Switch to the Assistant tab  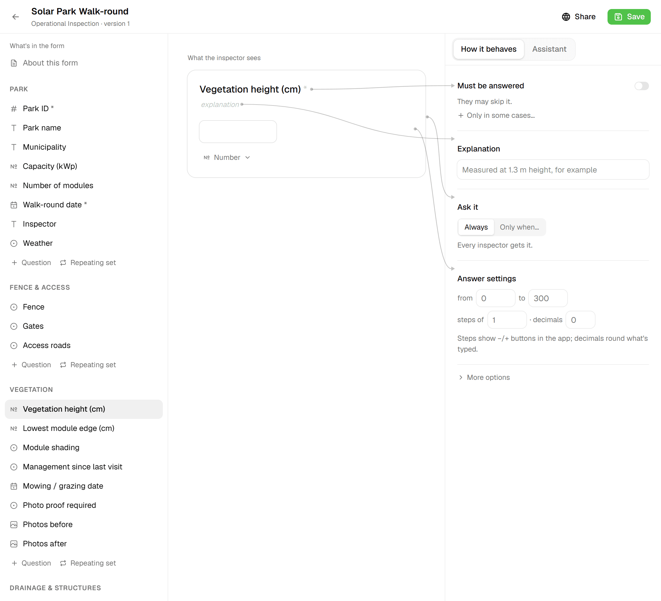549,49
